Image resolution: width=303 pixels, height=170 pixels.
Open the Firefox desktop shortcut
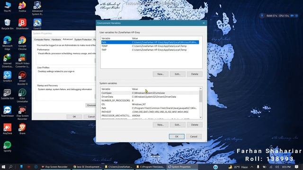[x=22, y=7]
